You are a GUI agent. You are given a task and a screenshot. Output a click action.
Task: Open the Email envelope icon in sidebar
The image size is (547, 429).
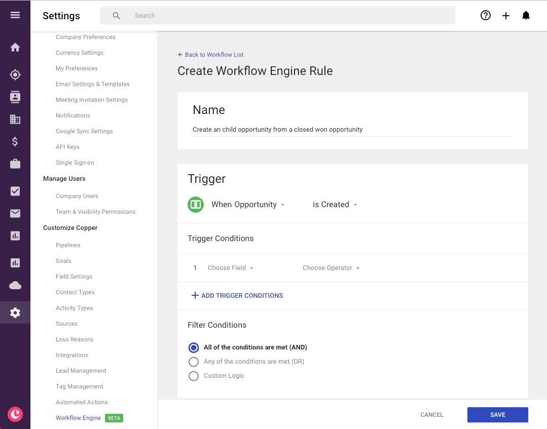(x=15, y=213)
